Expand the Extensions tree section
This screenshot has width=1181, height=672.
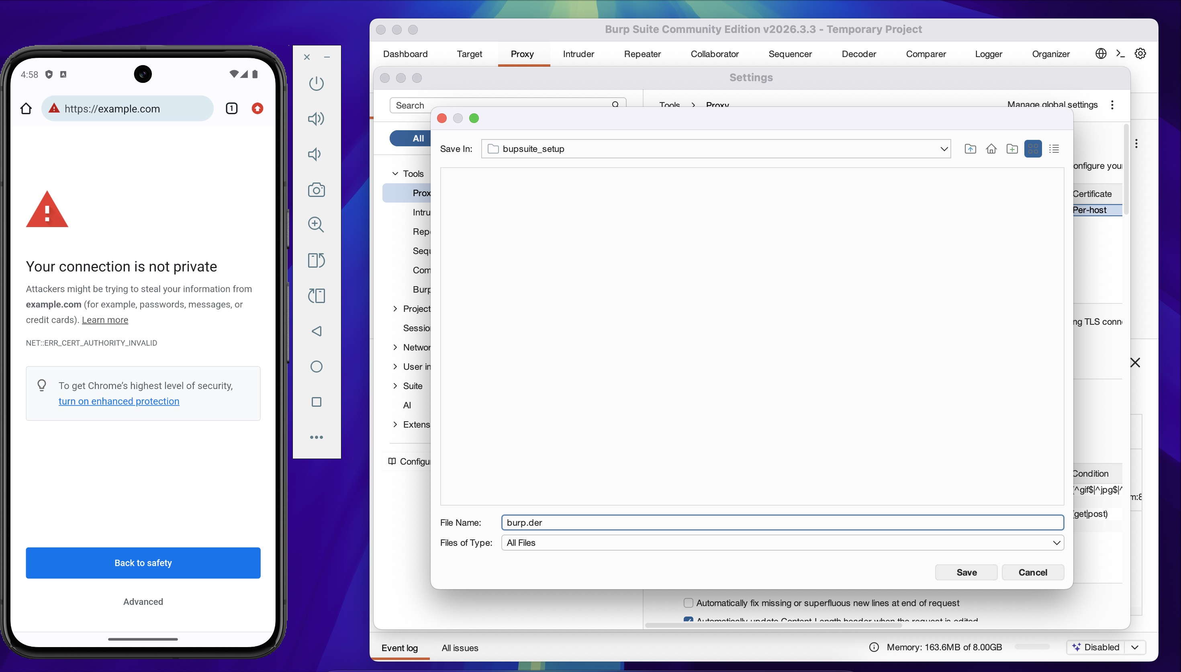pyautogui.click(x=395, y=424)
